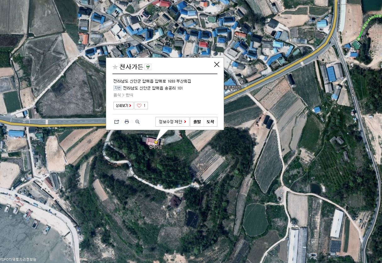
Task: Toggle the favorite star beside 천사가든
Action: pos(115,67)
